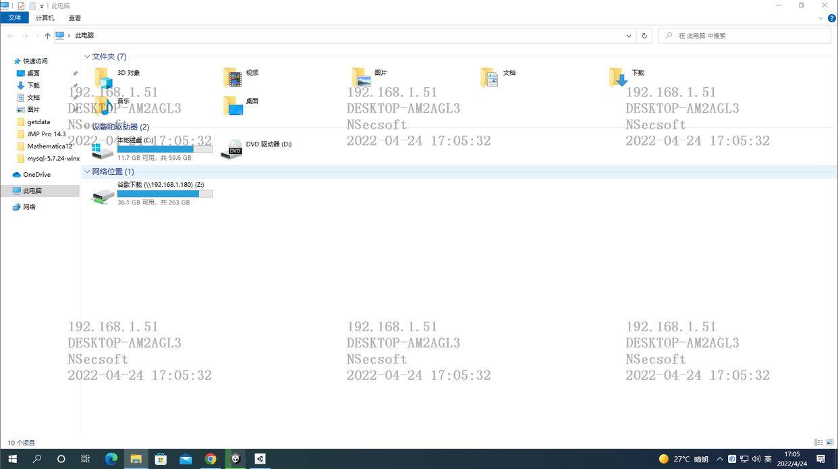Switch to the details list view
The image size is (838, 469).
[x=818, y=443]
